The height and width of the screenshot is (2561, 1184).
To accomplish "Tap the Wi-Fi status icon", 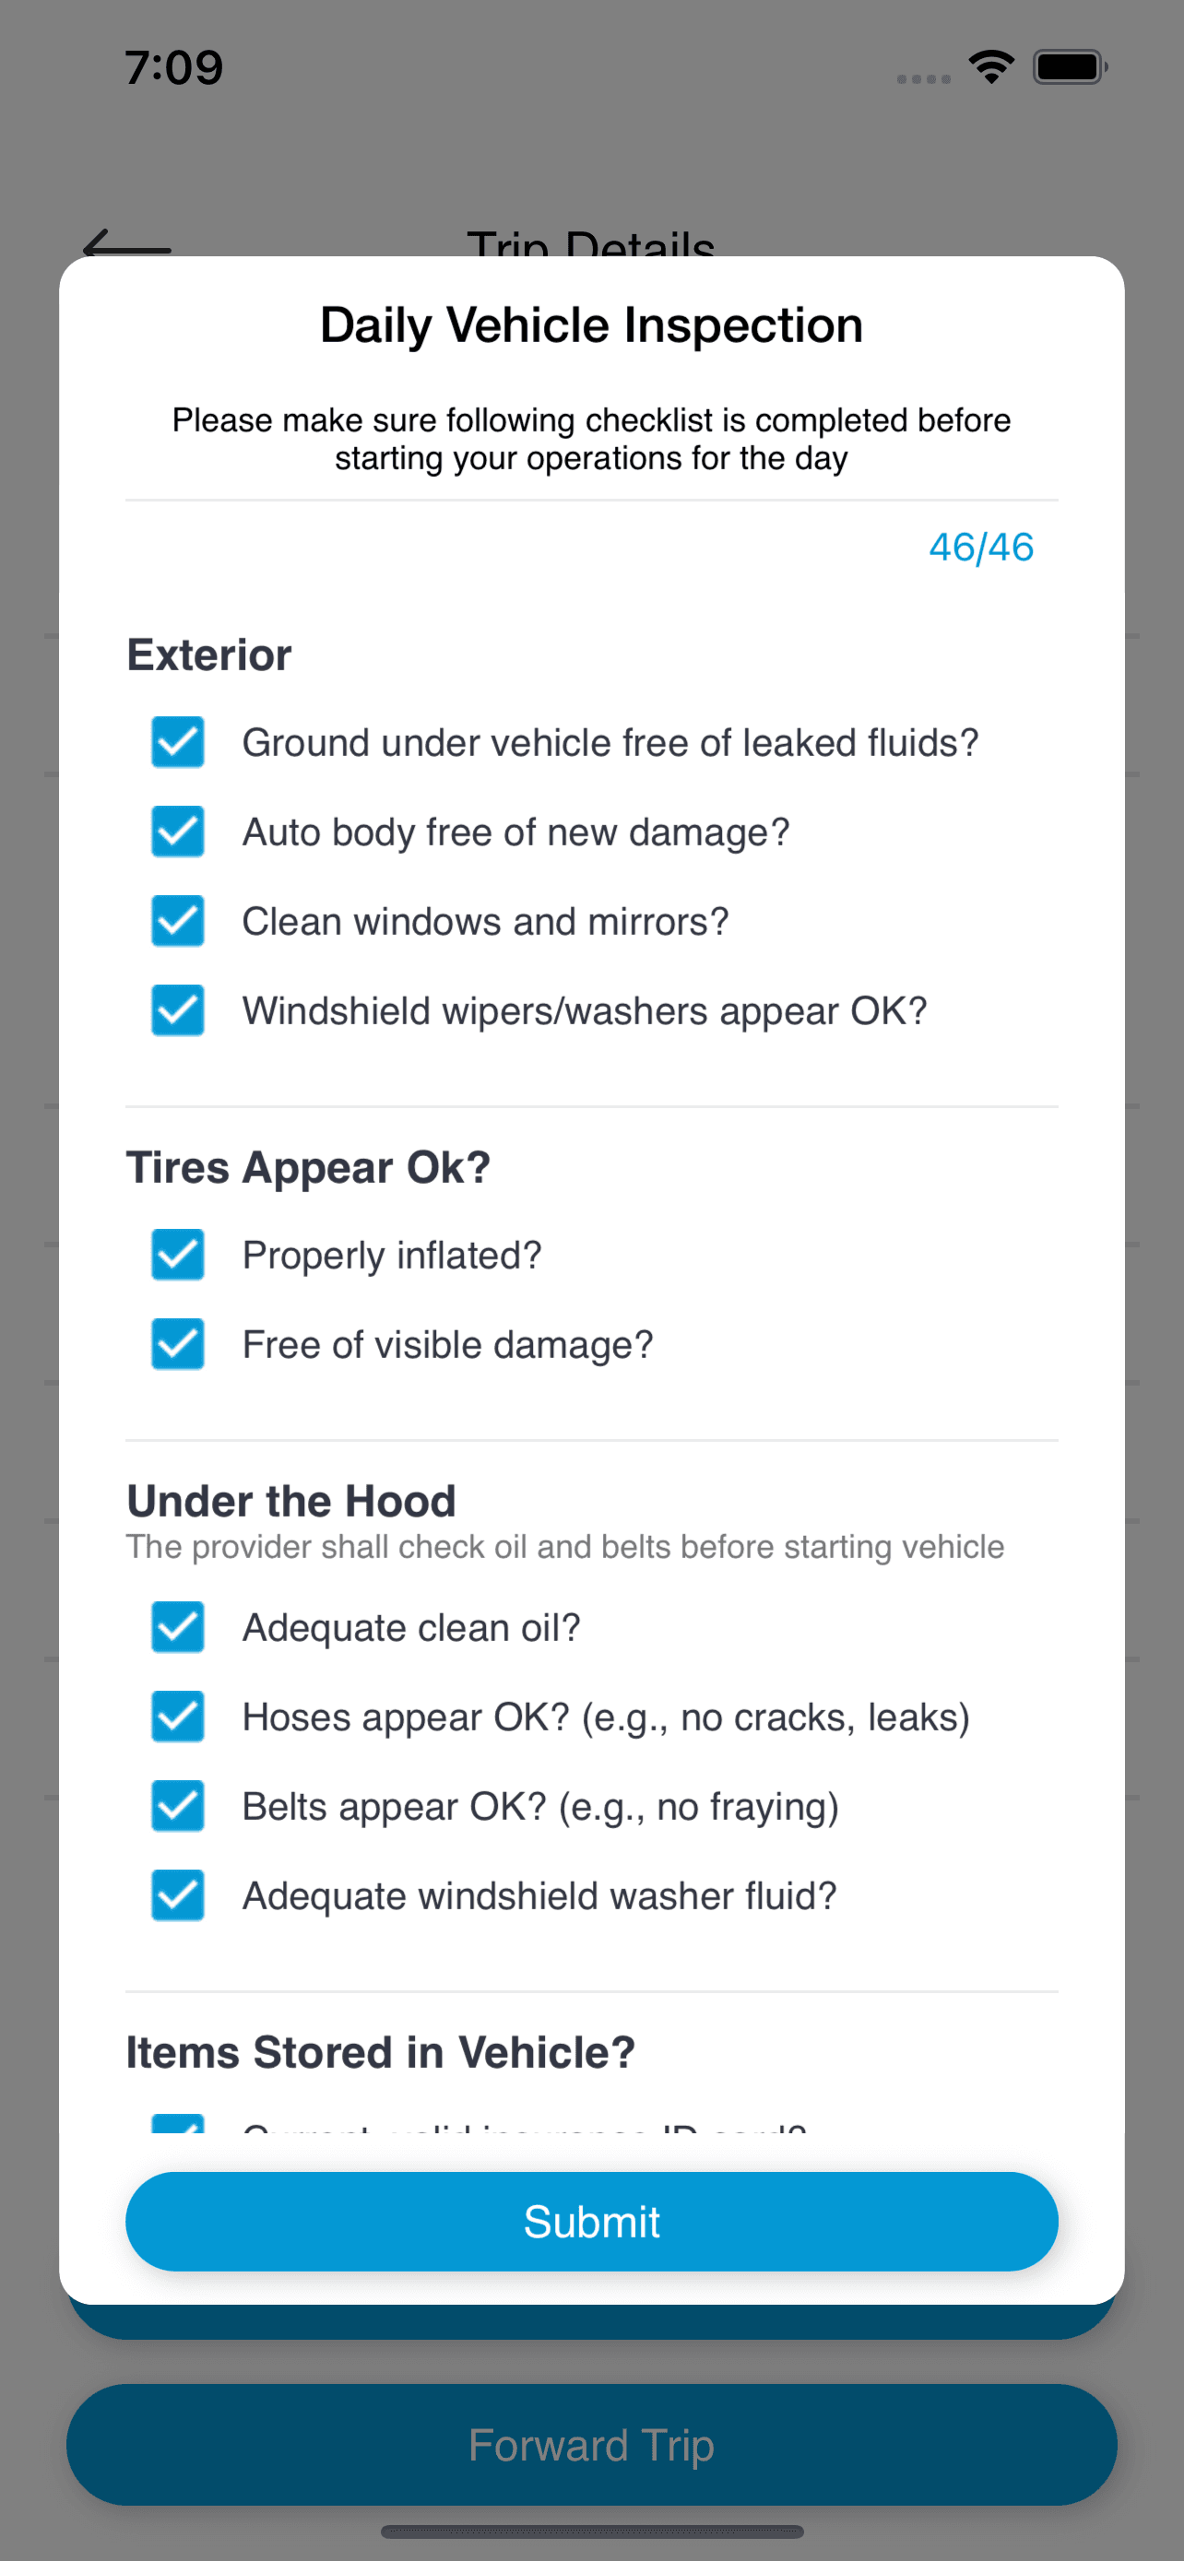I will (990, 67).
